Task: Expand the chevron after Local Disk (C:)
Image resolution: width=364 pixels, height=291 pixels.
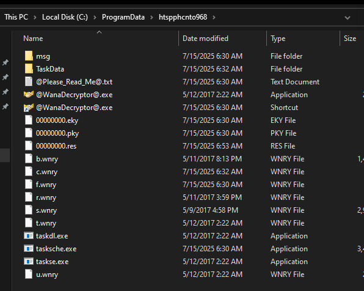Action: tap(95, 18)
